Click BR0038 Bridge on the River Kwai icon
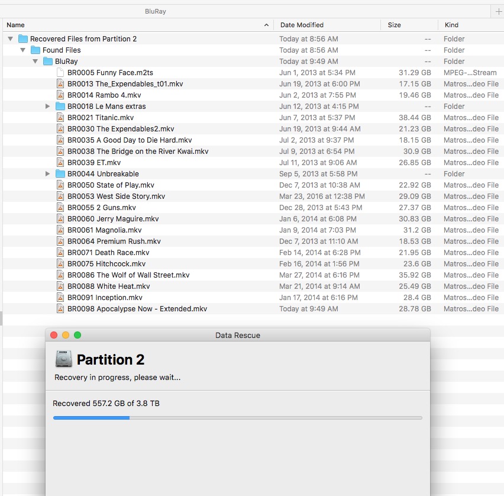The height and width of the screenshot is (496, 504). [x=60, y=152]
